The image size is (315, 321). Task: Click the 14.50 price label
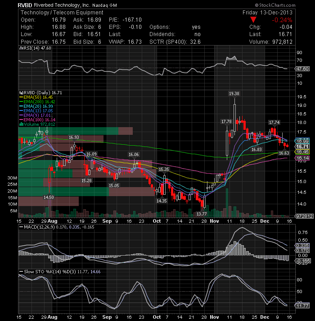click(49, 197)
